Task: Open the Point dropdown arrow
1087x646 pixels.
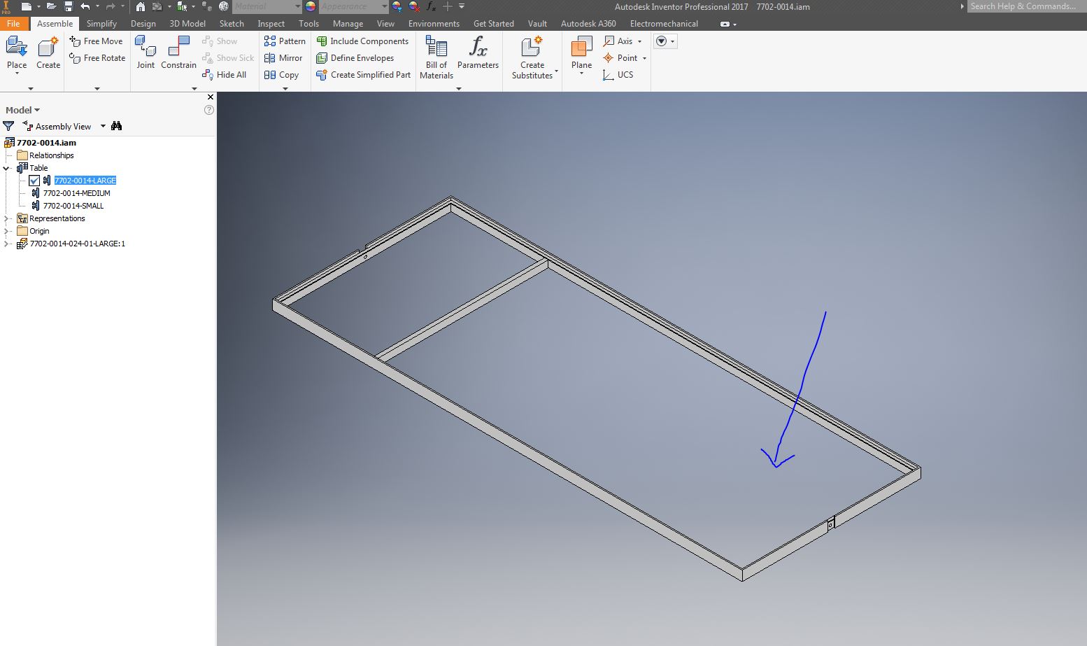Action: 644,58
